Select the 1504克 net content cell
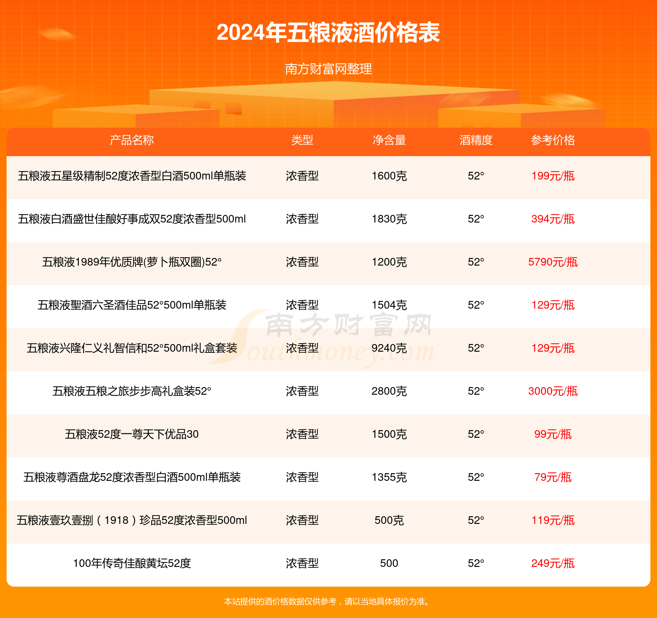The image size is (657, 618). click(x=389, y=305)
